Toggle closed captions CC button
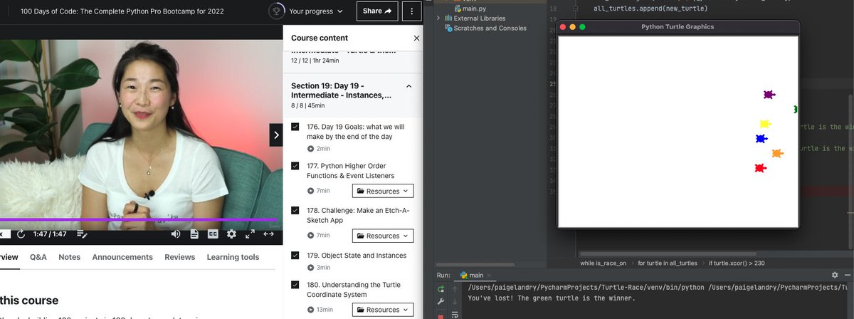Viewport: 854px width, 319px height. pyautogui.click(x=213, y=234)
